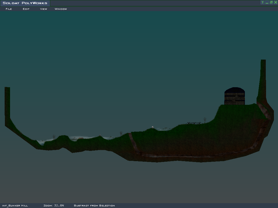
Task: Click the leftmost bare tree scenery
Action: coord(54,137)
